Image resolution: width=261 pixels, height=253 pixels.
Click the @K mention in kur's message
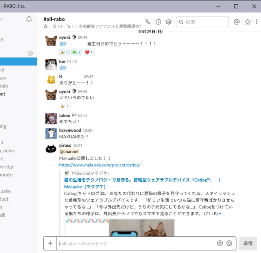click(63, 68)
